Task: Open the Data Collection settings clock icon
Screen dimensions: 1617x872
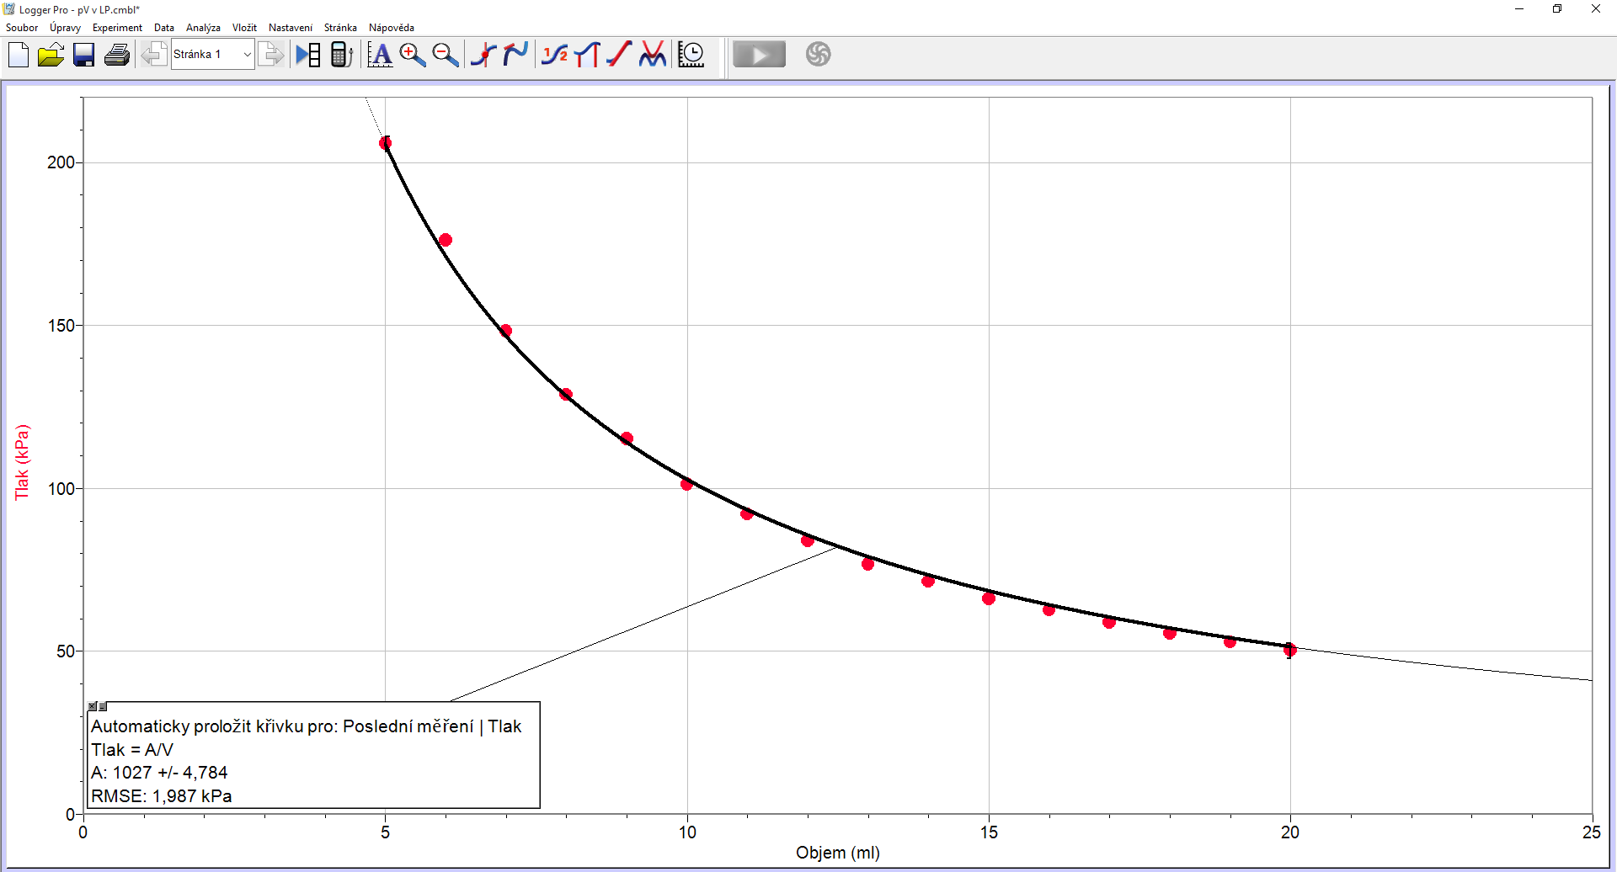Action: pyautogui.click(x=691, y=56)
